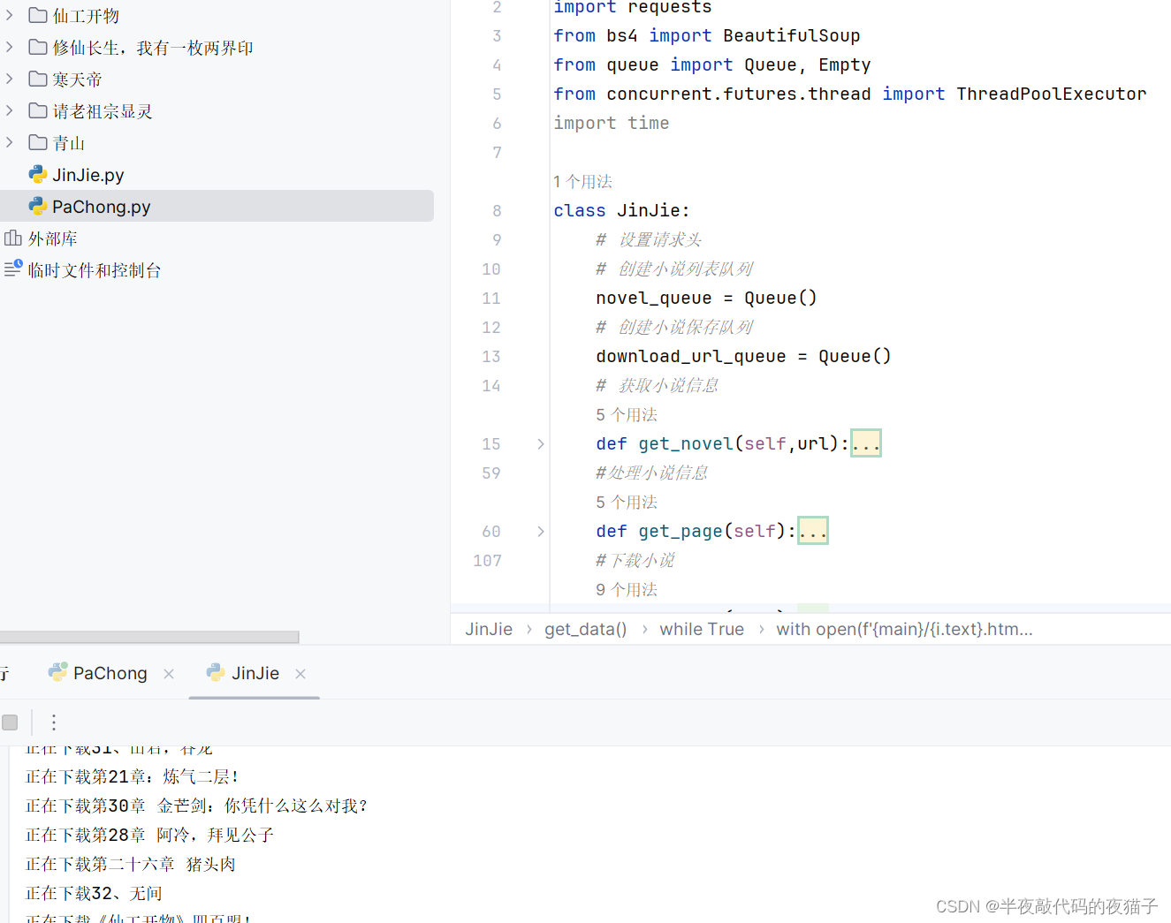
Task: Select the 请老祖宗显灵 folder name
Action: tap(103, 111)
